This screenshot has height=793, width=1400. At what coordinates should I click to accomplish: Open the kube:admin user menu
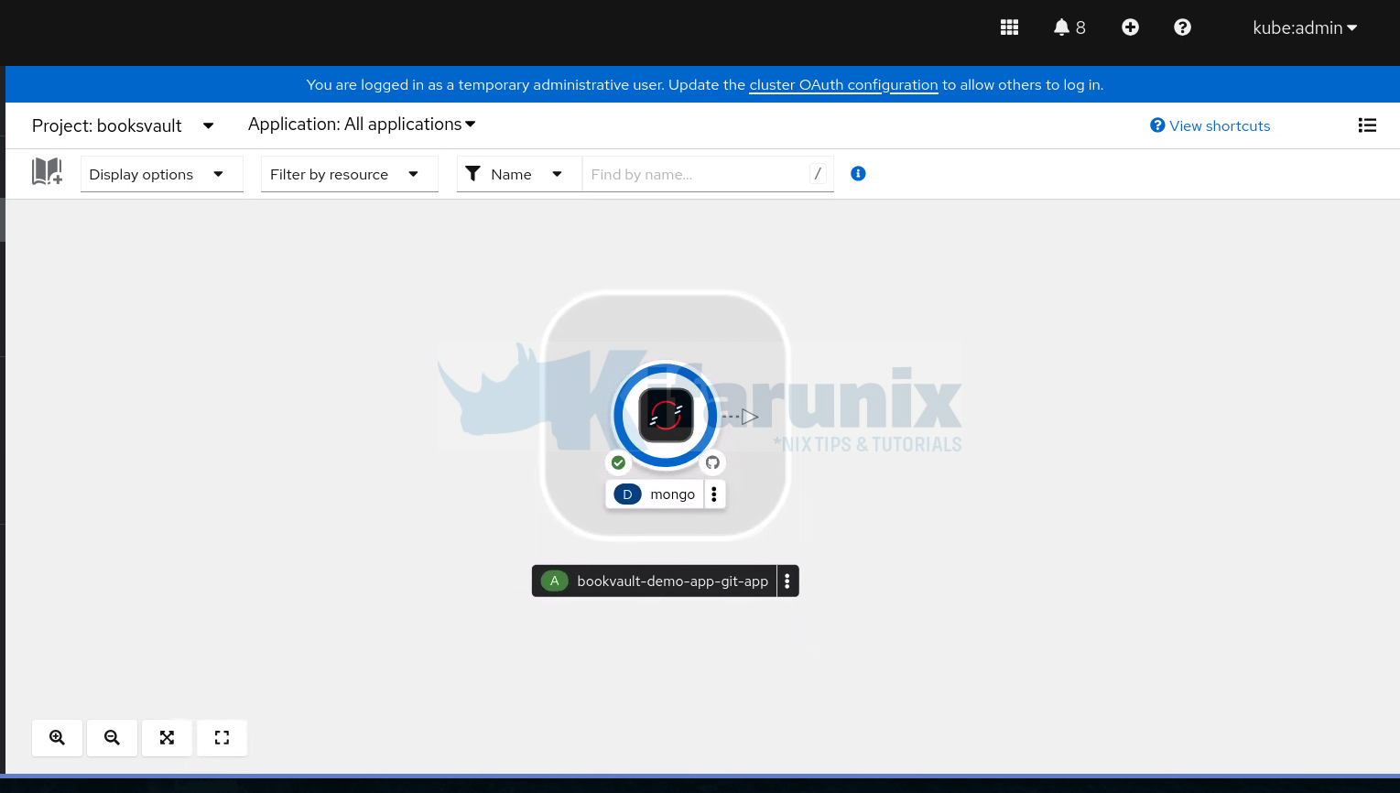pos(1304,27)
